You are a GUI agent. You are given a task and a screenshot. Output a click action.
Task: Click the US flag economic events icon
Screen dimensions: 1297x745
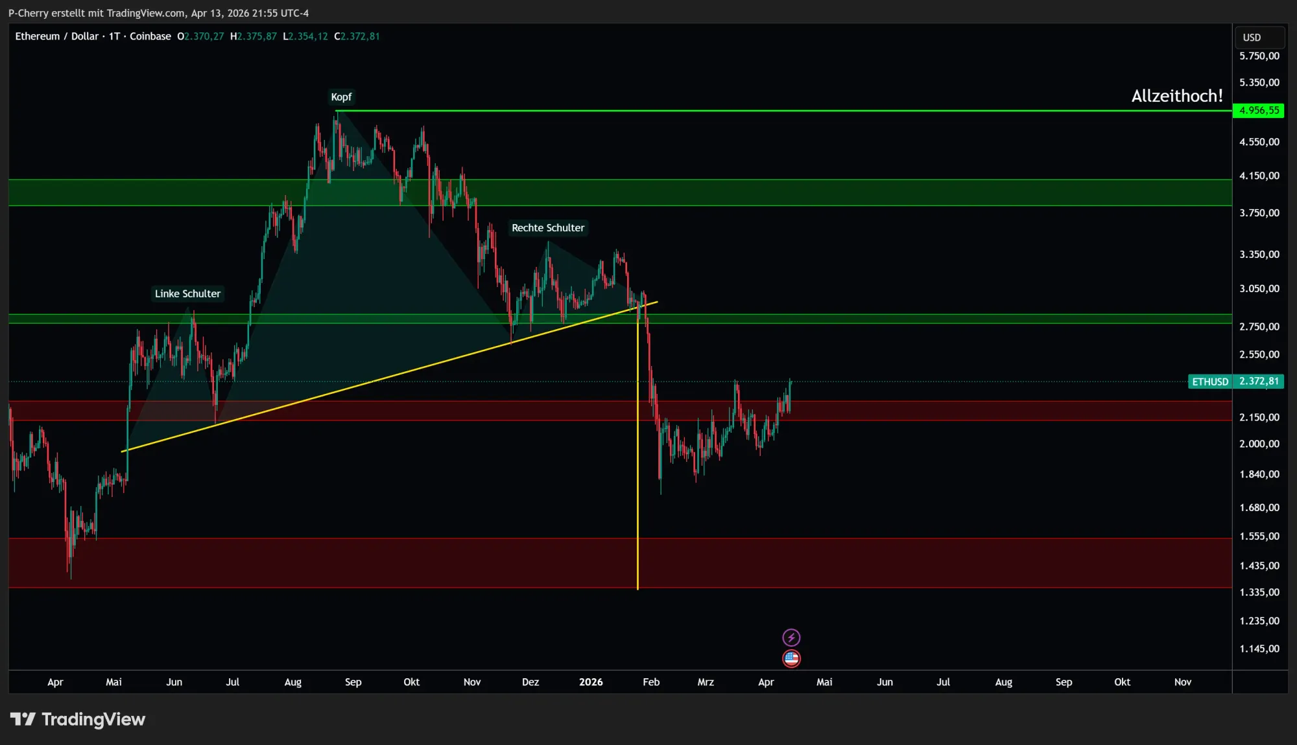coord(793,658)
